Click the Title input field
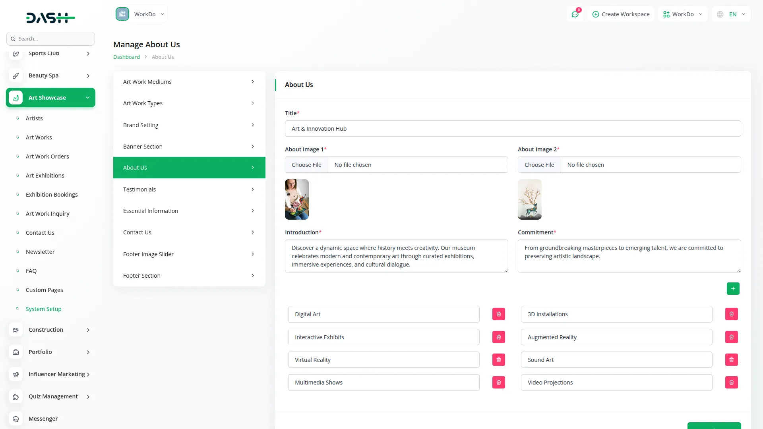Image resolution: width=763 pixels, height=429 pixels. [x=513, y=129]
